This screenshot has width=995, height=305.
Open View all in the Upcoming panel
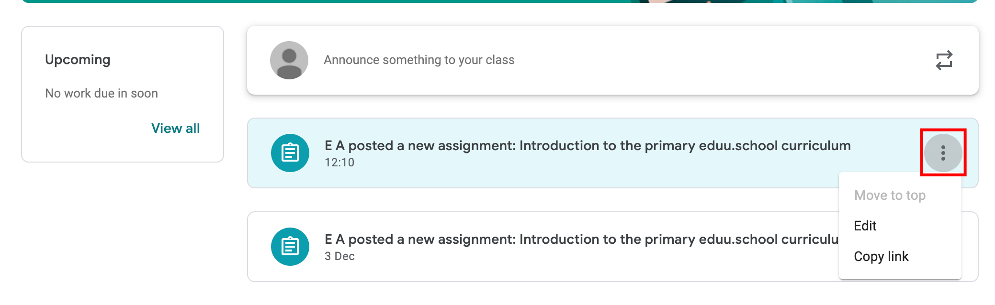[175, 128]
